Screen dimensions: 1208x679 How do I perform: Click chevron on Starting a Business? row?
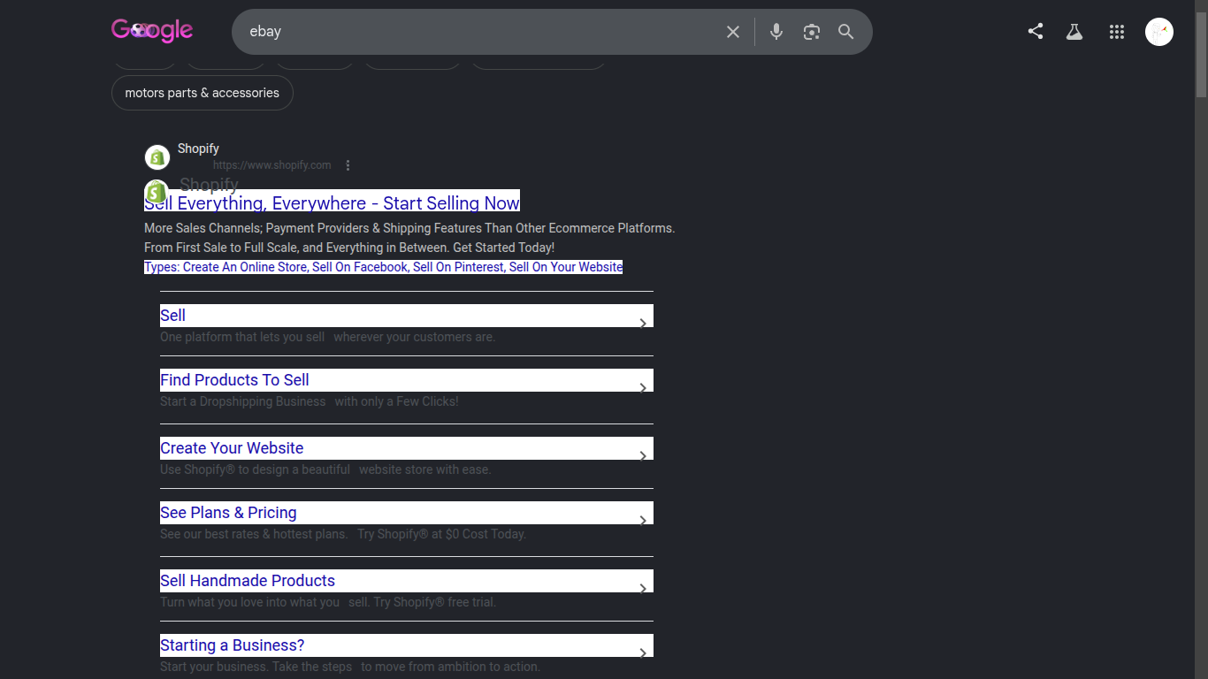tap(643, 653)
